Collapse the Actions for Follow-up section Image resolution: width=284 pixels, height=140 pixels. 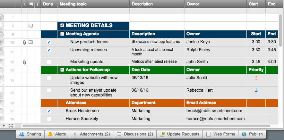pos(62,70)
